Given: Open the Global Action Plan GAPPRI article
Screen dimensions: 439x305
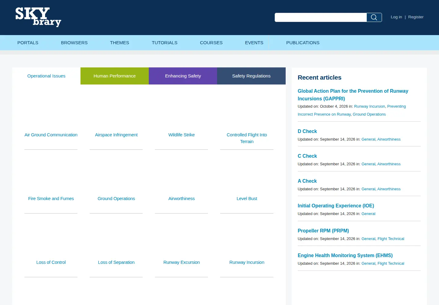Looking at the screenshot, I should tap(353, 95).
